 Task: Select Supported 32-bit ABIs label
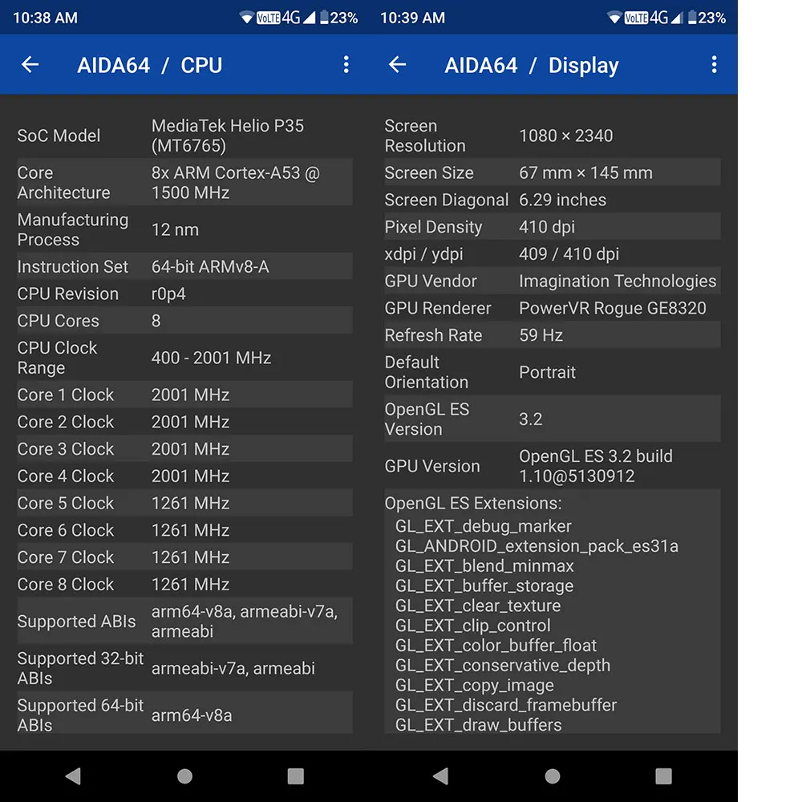tap(80, 668)
